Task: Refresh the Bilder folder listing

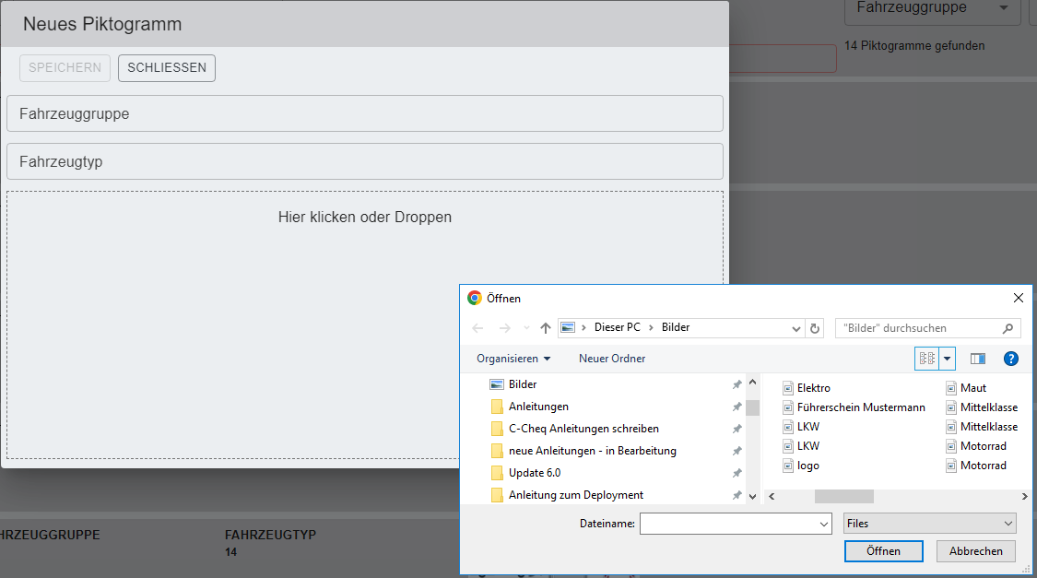Action: pos(815,328)
